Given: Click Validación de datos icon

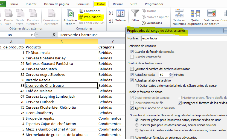Looking at the screenshot, I should (211, 13).
